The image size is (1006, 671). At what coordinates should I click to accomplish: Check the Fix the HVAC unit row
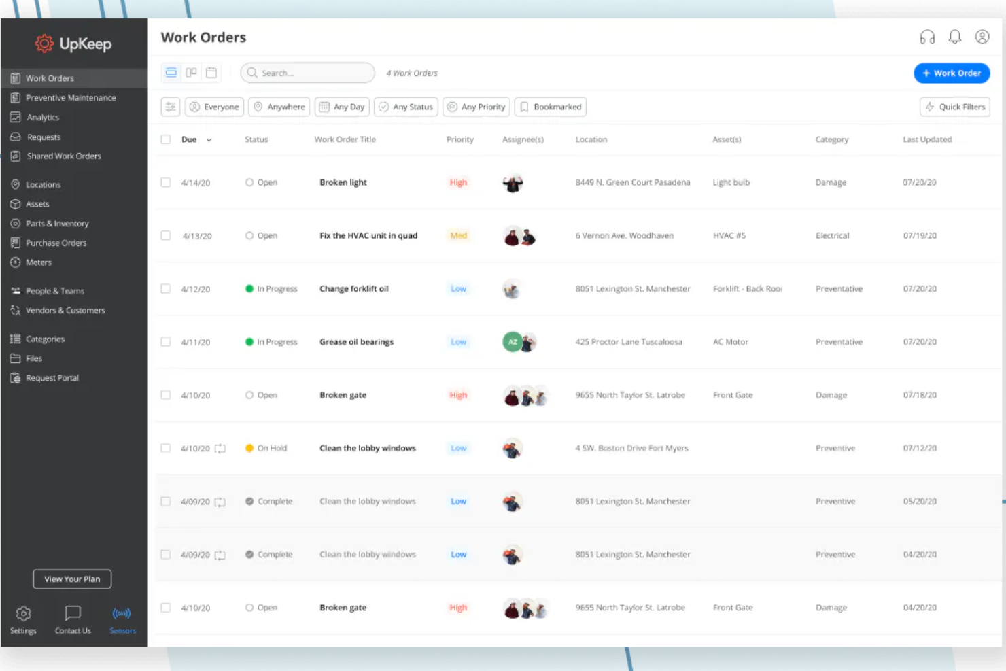(165, 235)
